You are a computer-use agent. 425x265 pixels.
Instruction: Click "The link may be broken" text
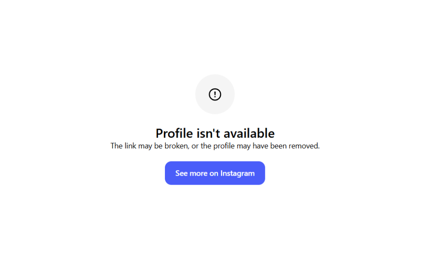pos(149,146)
